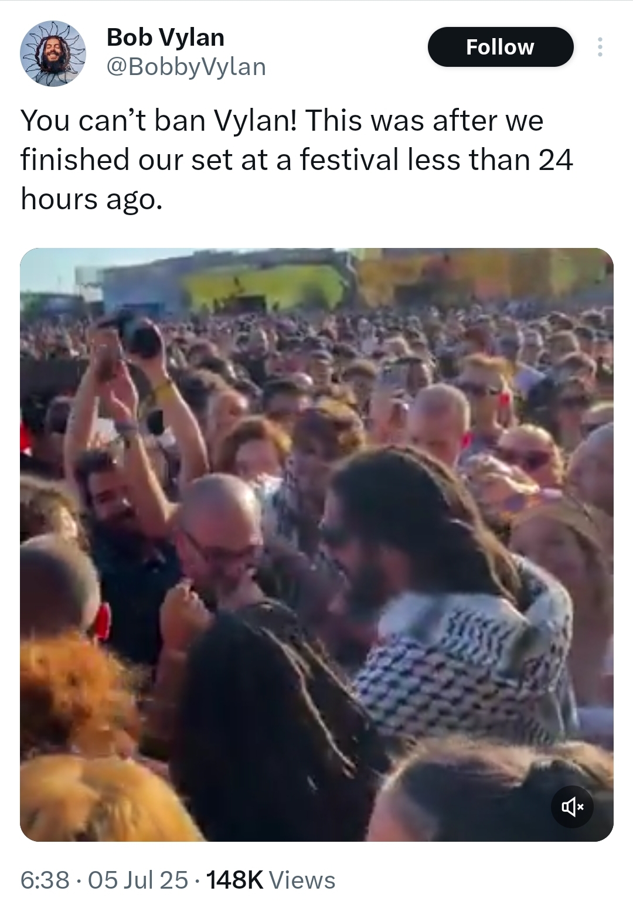This screenshot has height=908, width=633.
Task: View the 148K Views analytics
Action: tap(271, 880)
